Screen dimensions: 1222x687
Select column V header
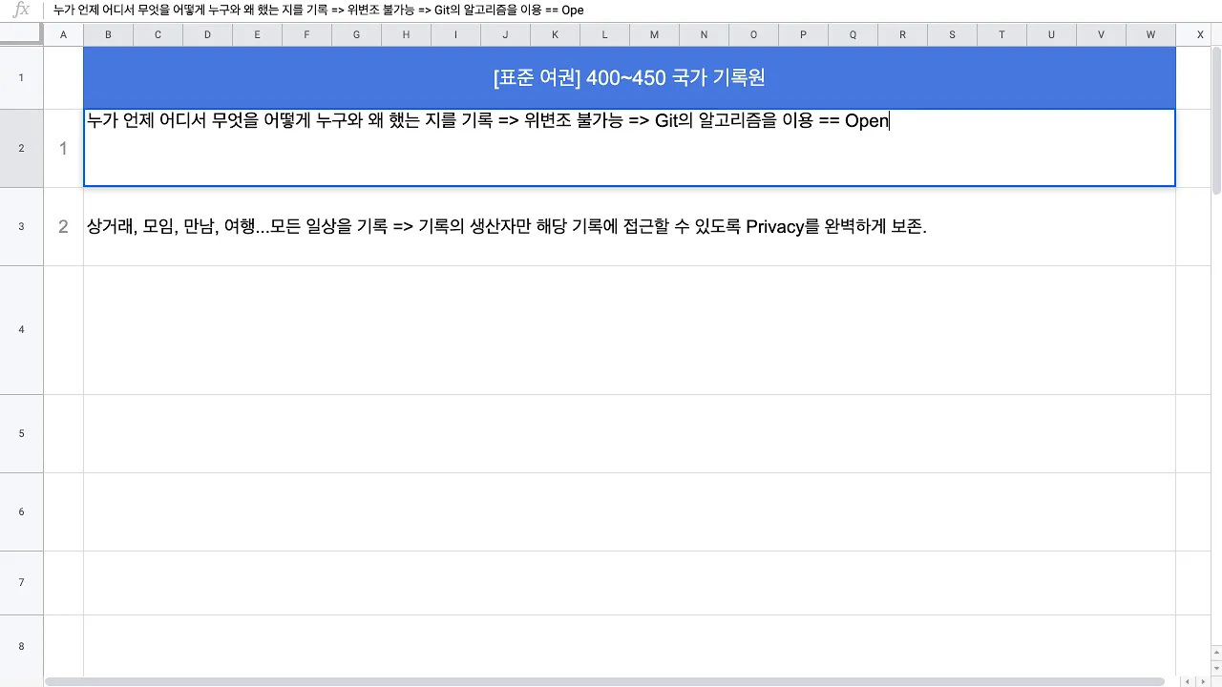tap(1101, 34)
